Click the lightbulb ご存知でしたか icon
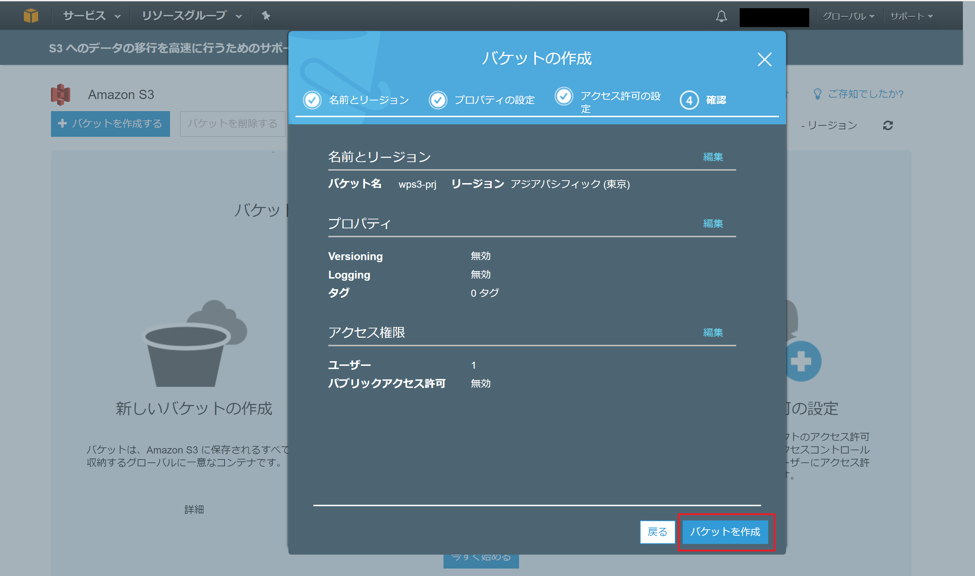 (817, 94)
